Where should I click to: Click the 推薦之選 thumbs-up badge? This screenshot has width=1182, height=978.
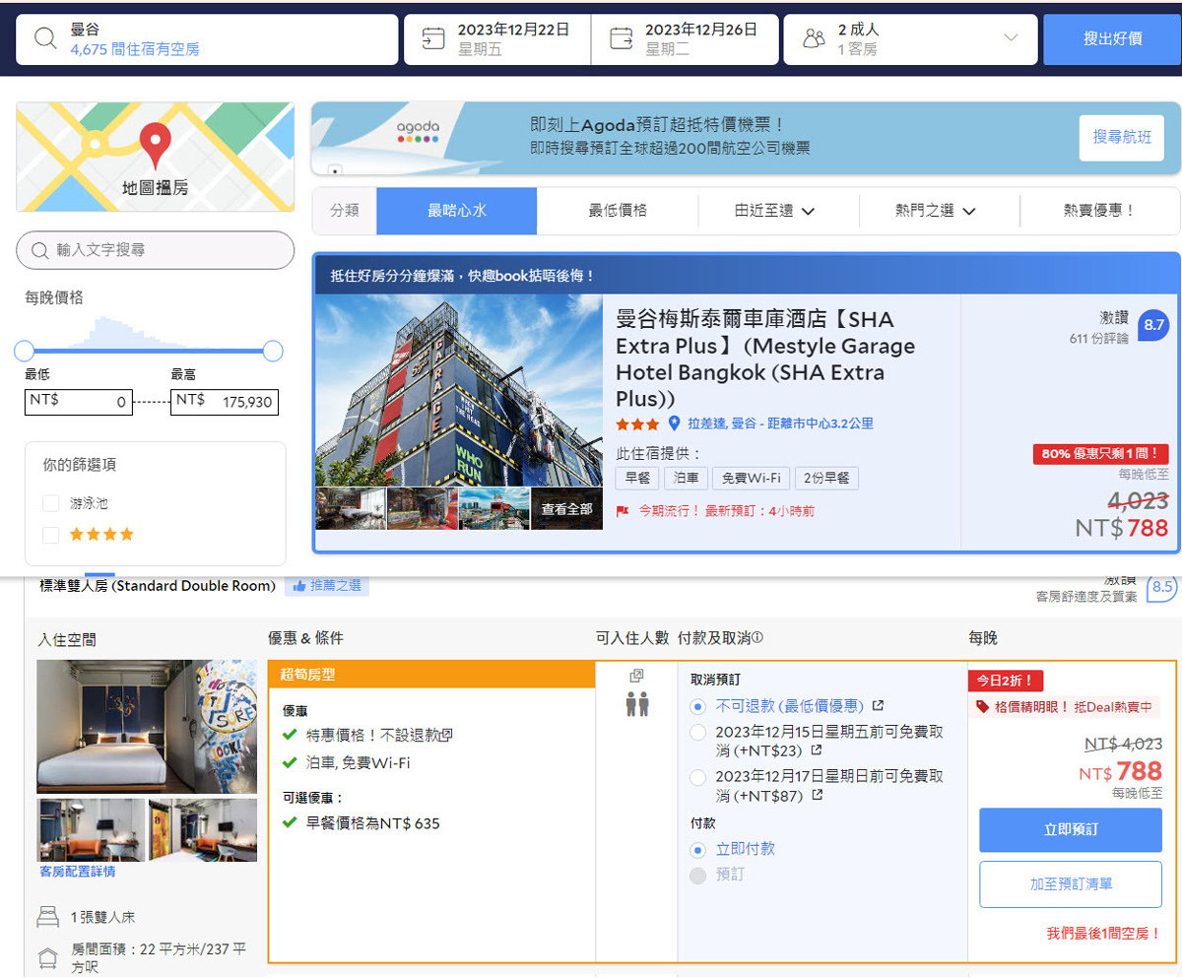pyautogui.click(x=327, y=586)
